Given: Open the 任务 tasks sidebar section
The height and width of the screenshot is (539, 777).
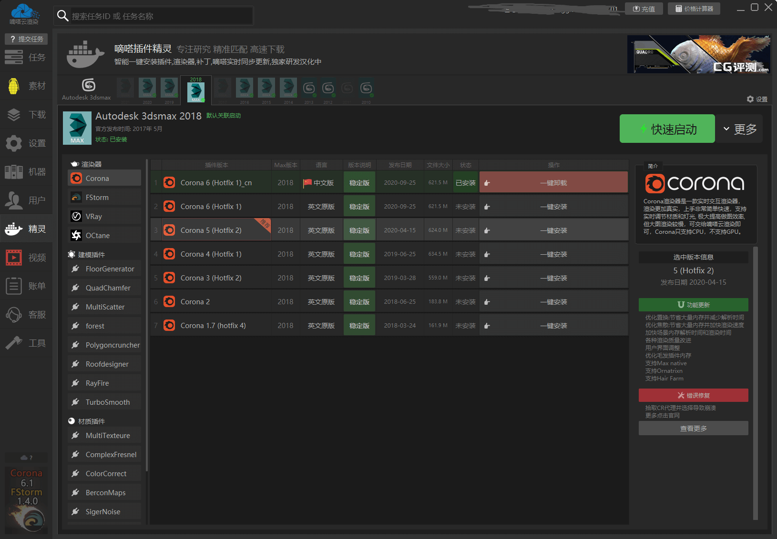Looking at the screenshot, I should (26, 58).
